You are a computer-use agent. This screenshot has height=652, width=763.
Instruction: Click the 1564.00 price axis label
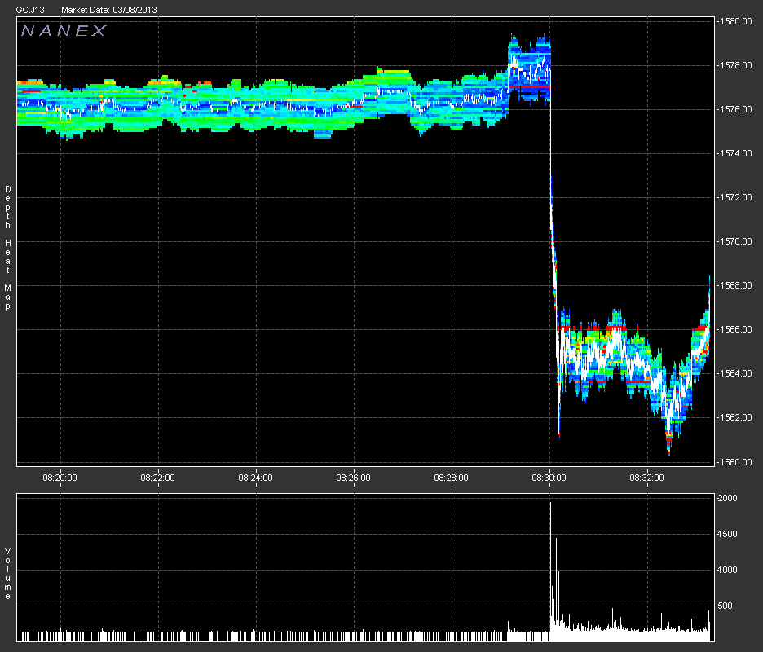735,374
